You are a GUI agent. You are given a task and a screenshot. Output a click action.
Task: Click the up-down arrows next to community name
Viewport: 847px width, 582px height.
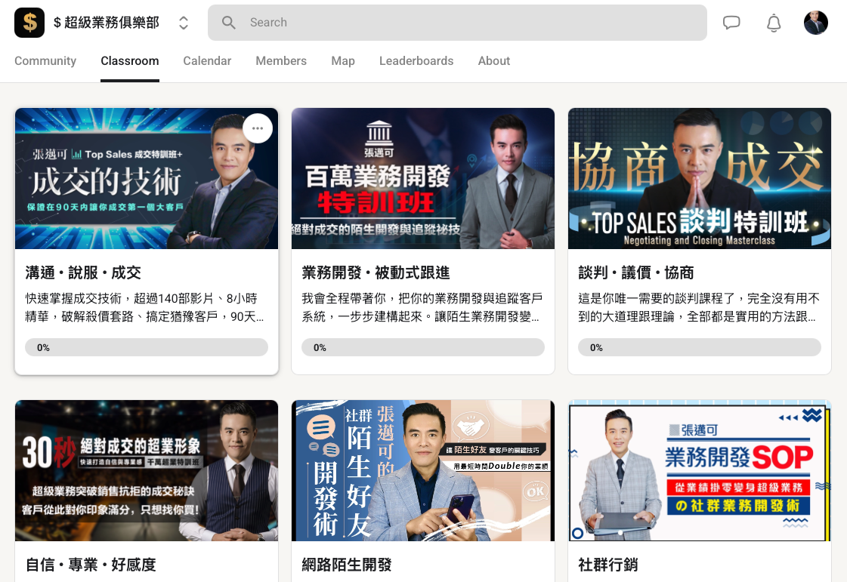183,23
